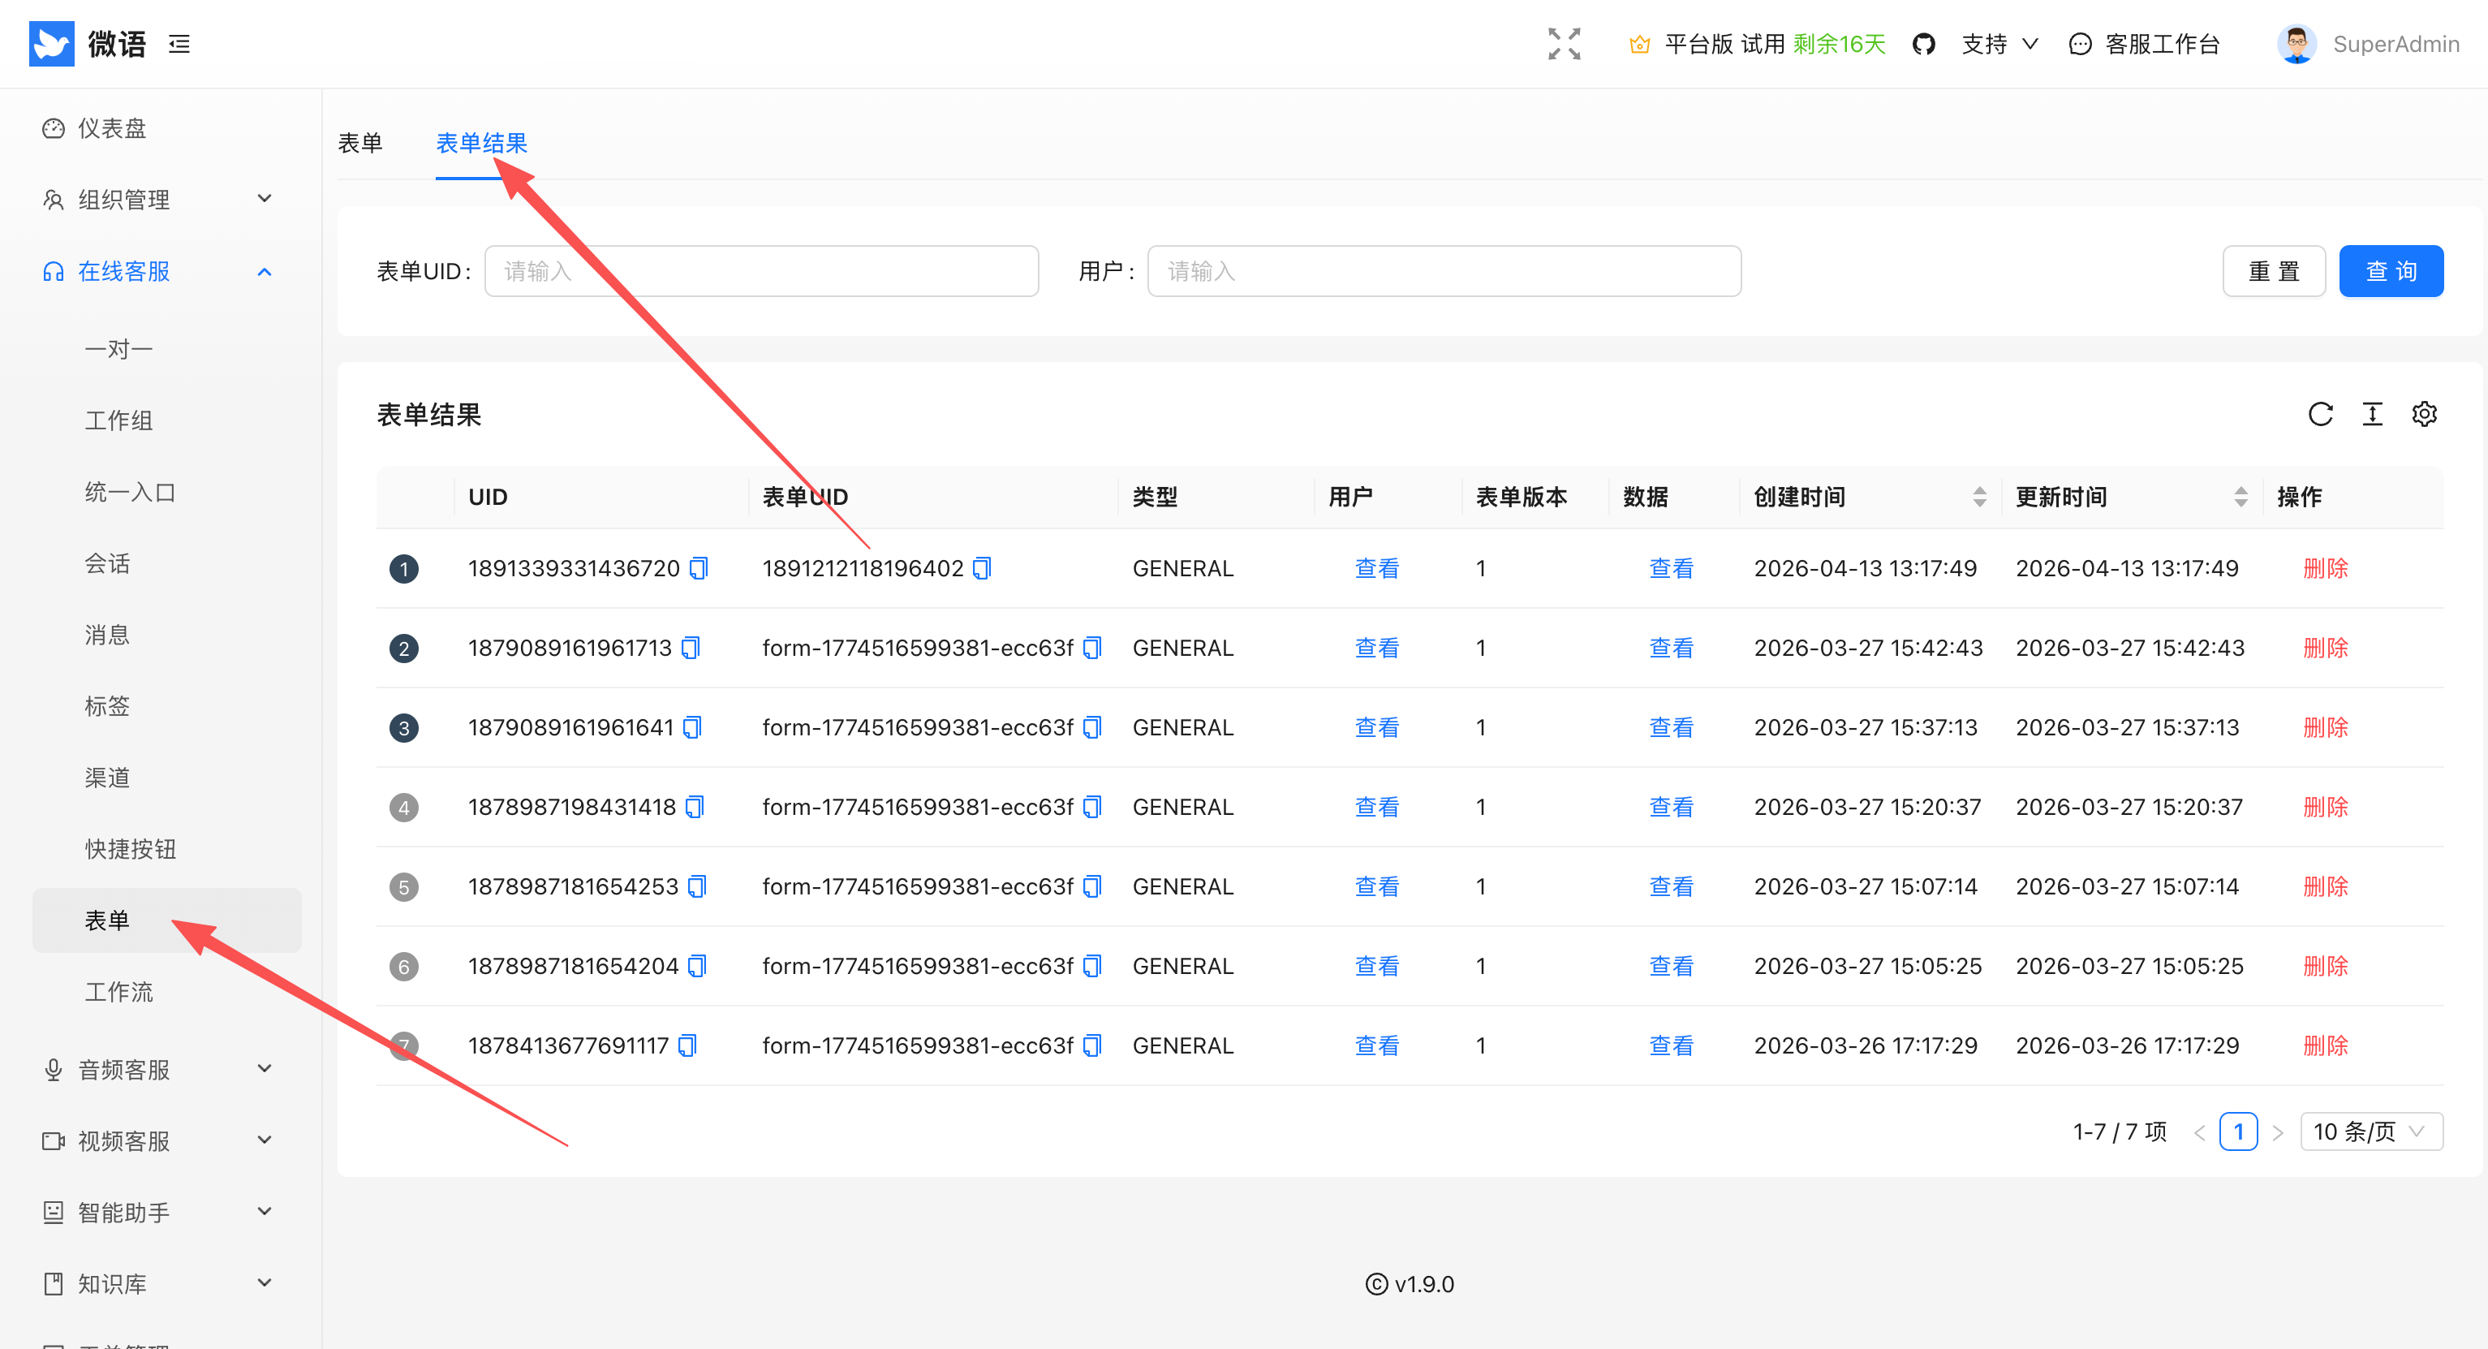Open the GitHub icon link

tap(1923, 45)
